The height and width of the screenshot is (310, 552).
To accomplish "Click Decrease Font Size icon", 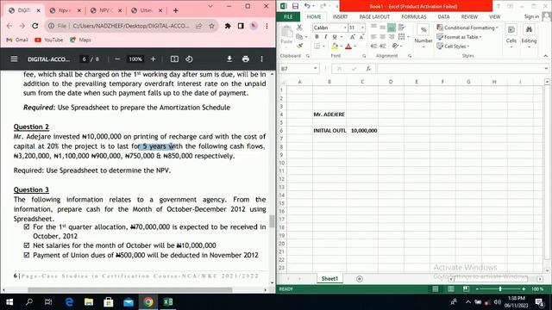I will (x=361, y=37).
